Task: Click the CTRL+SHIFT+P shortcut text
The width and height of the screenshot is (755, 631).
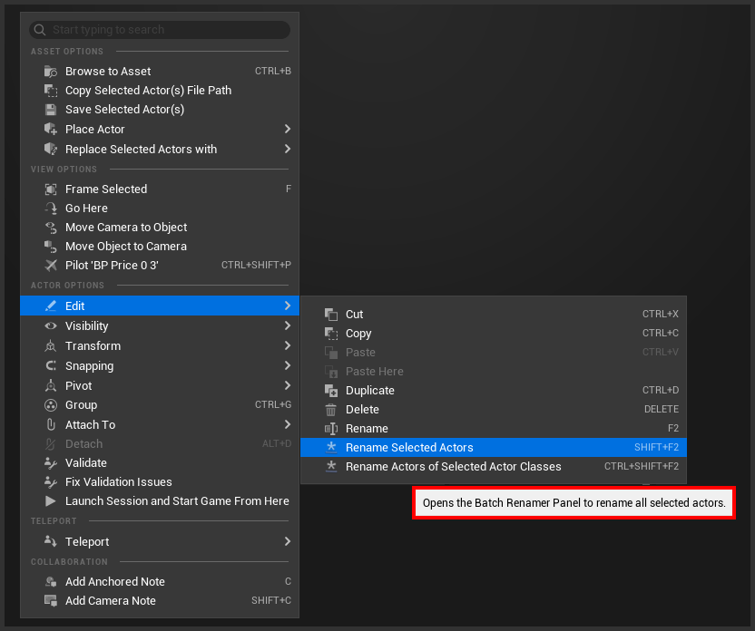Action: click(x=256, y=265)
